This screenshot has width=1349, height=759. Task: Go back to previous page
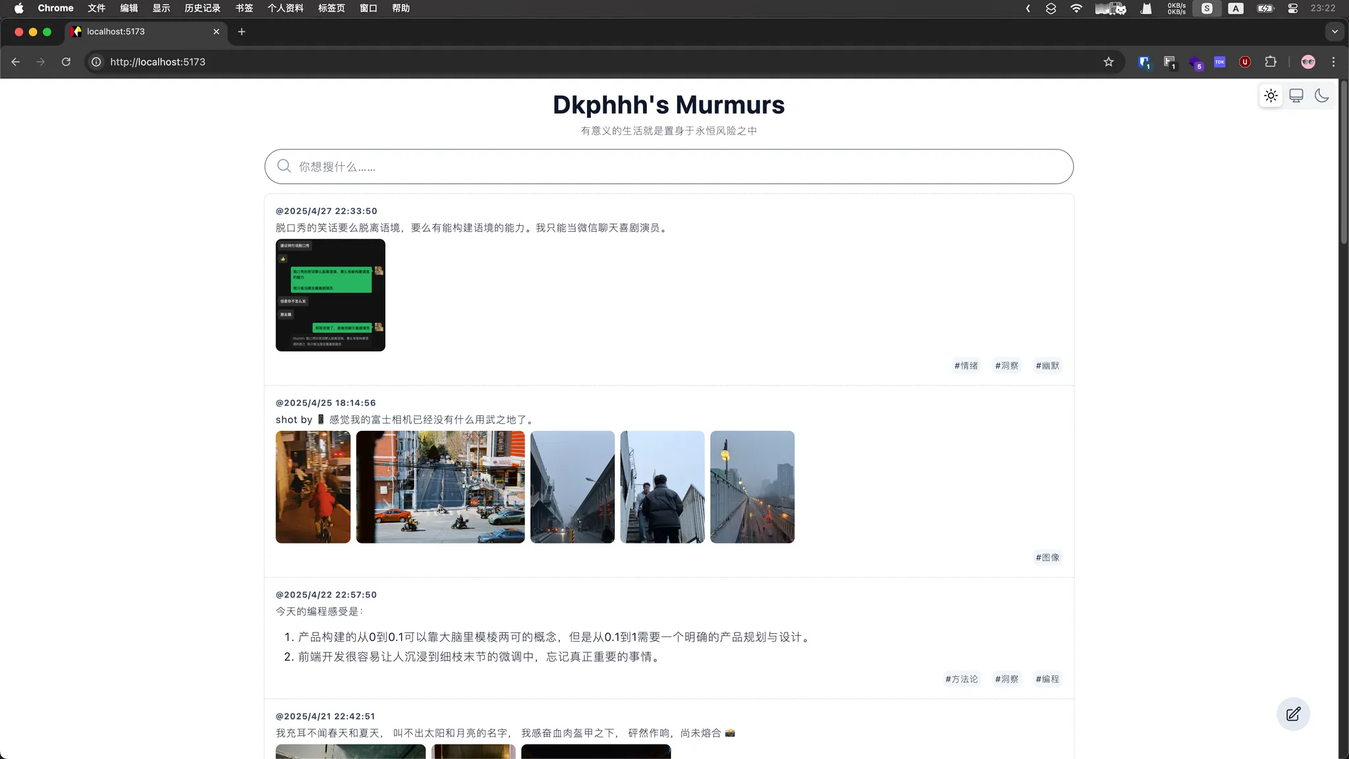[x=16, y=62]
